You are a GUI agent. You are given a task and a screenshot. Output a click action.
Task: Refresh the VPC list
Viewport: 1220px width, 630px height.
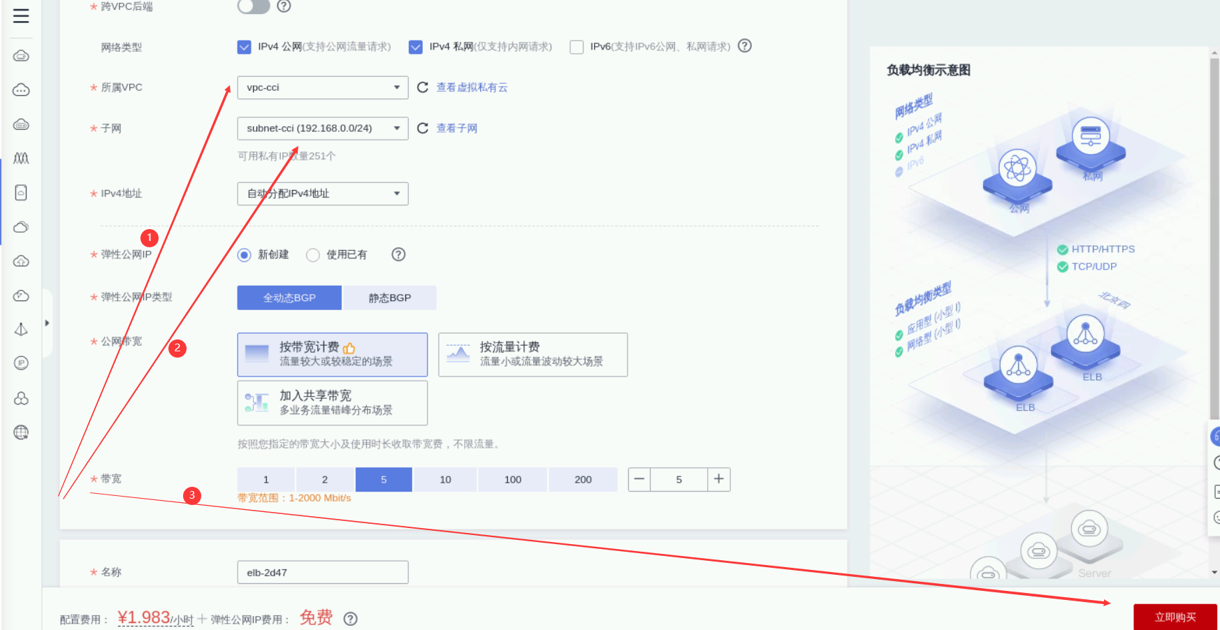[423, 87]
